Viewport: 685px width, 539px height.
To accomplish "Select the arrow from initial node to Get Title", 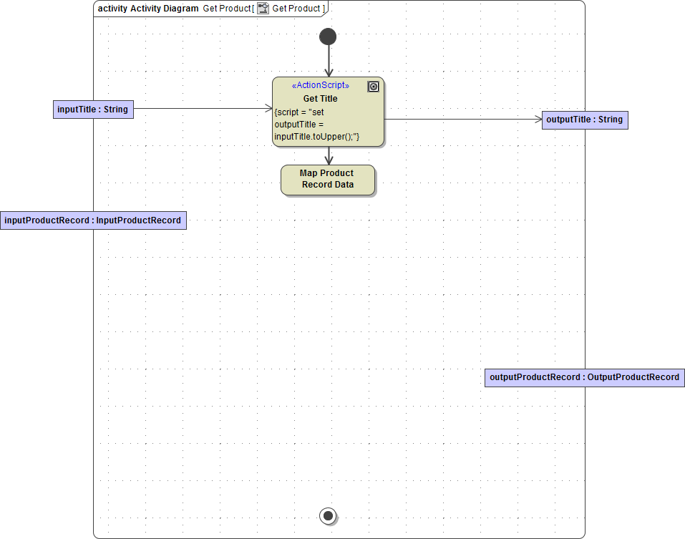I will [x=328, y=61].
